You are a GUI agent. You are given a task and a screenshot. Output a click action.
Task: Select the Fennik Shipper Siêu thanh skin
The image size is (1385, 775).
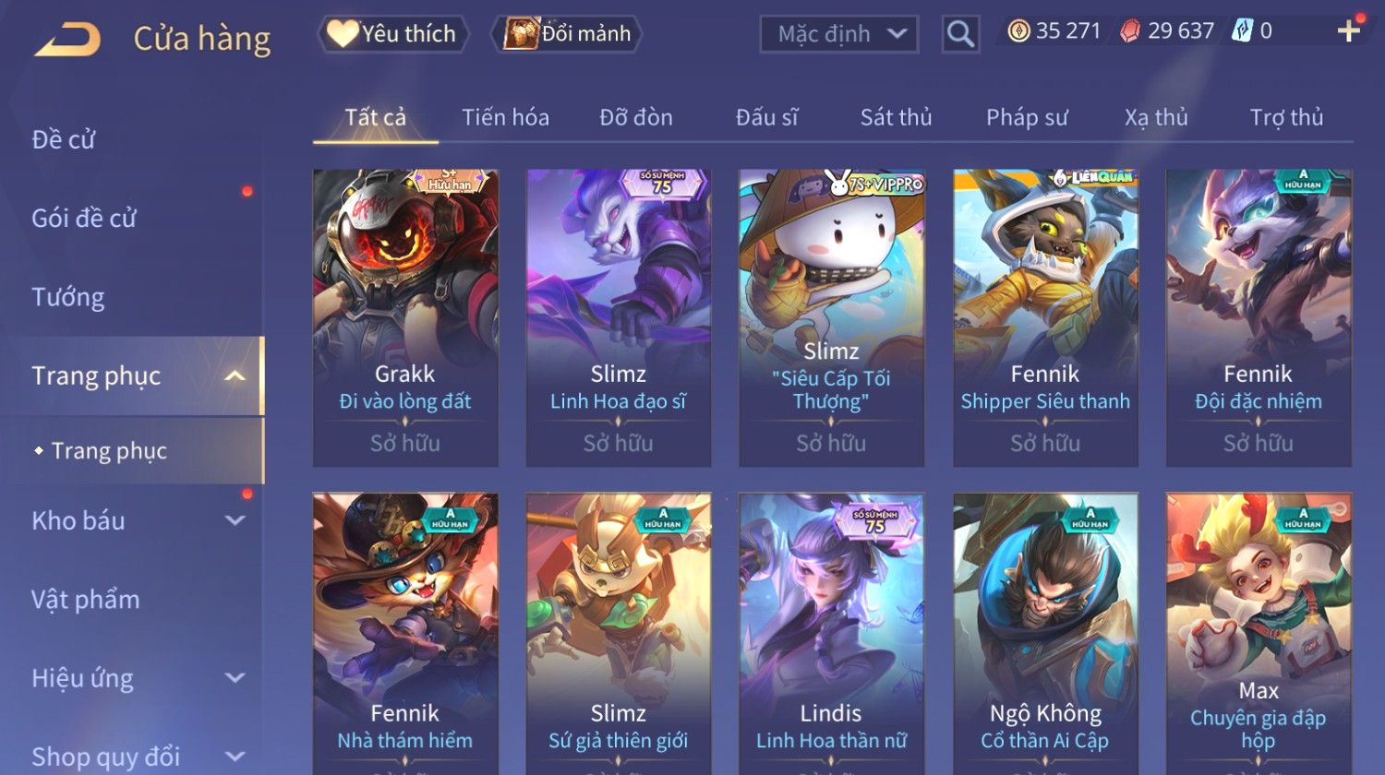1045,317
